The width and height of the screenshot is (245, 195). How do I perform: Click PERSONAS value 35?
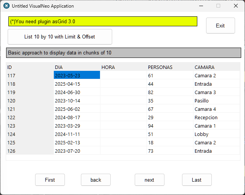click(170, 101)
